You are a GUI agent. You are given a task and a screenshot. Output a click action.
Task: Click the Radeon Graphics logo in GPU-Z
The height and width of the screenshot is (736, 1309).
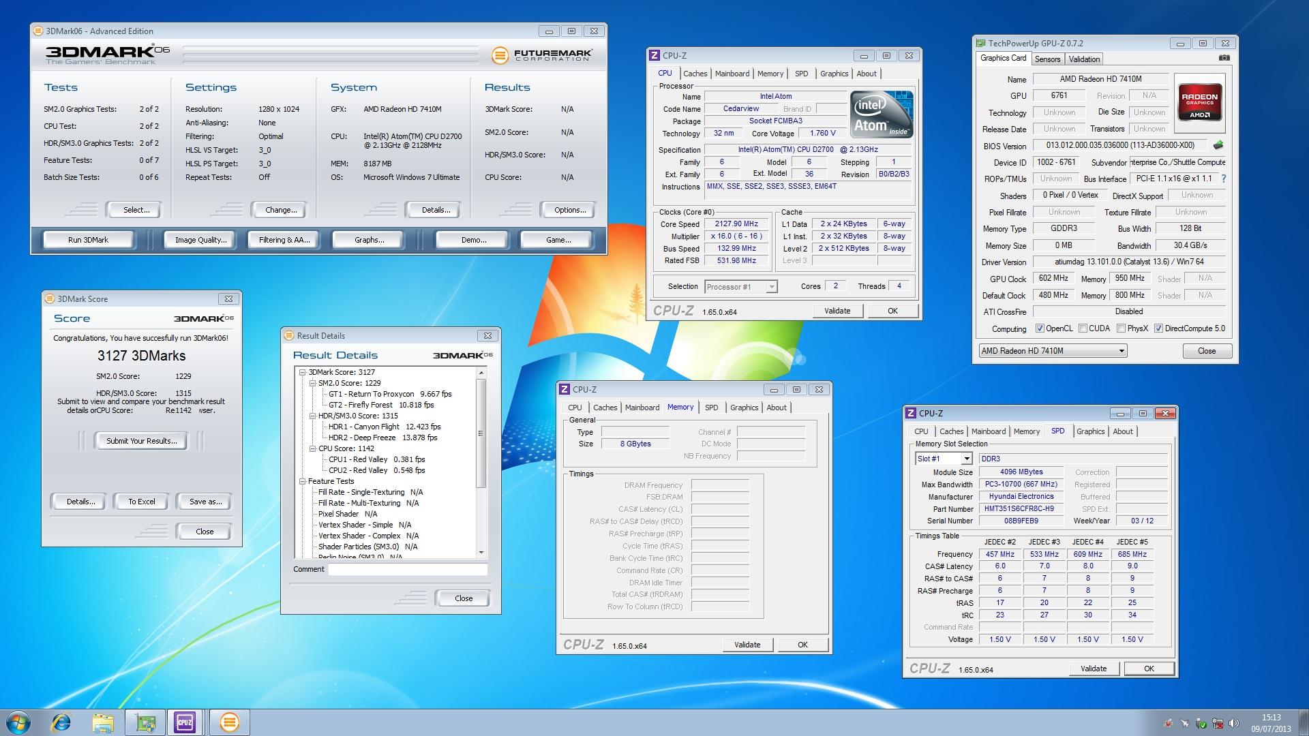coord(1200,103)
